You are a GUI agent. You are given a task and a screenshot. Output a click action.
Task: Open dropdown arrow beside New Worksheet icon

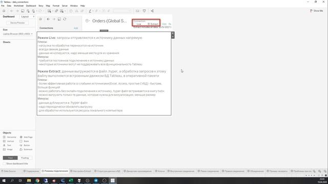[x=52, y=11]
